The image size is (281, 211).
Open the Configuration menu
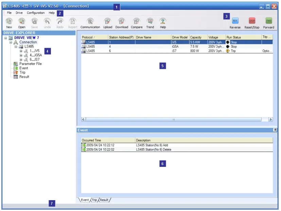click(36, 13)
